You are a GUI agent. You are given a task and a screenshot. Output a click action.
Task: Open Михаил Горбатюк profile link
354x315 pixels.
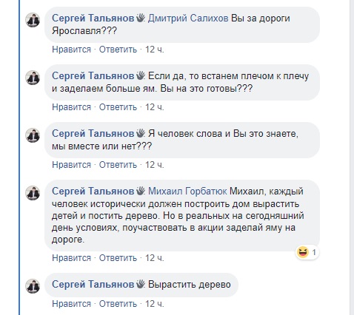tap(187, 192)
